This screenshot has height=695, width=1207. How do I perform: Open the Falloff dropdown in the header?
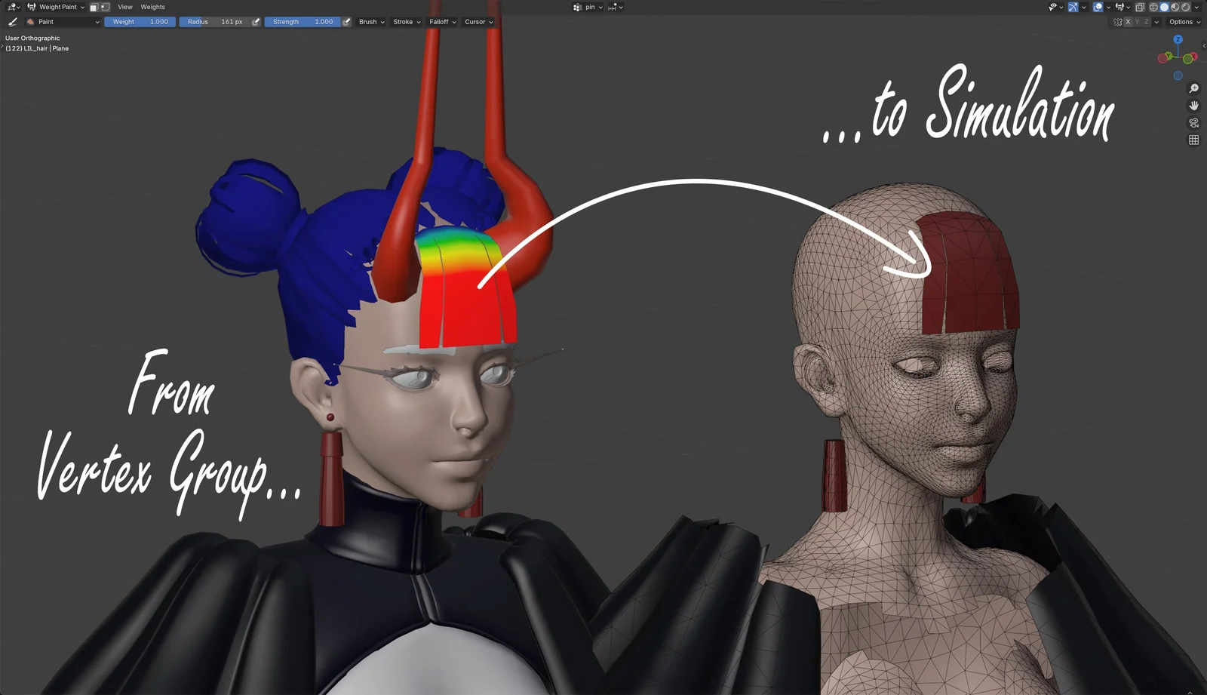[x=442, y=22]
